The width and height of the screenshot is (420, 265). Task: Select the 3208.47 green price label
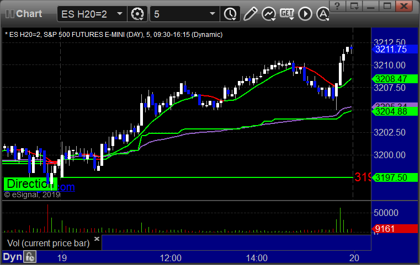click(x=395, y=79)
